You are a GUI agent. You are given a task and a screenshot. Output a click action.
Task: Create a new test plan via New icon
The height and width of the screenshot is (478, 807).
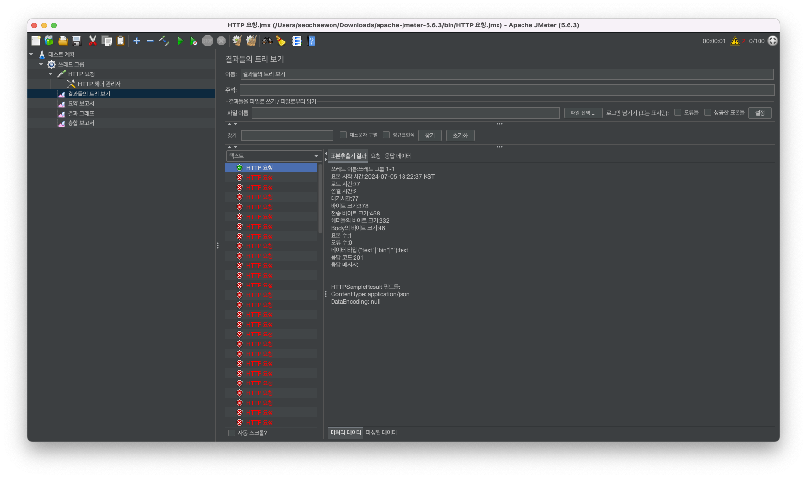click(36, 41)
